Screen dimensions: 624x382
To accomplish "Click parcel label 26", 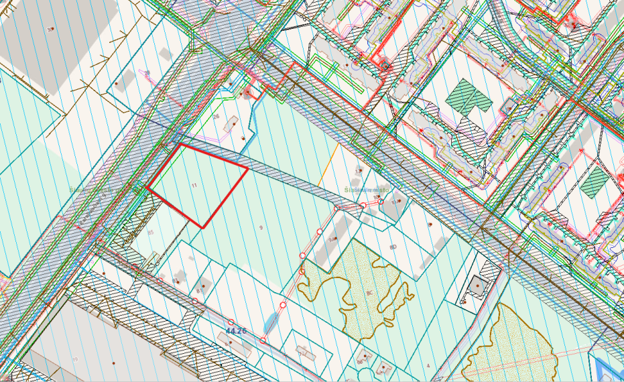I will [x=216, y=117].
